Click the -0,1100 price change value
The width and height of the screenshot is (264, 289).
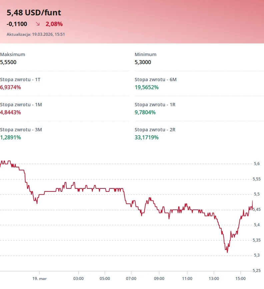[17, 24]
